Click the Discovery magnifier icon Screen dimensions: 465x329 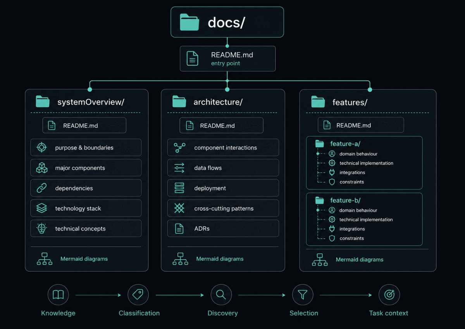221,295
